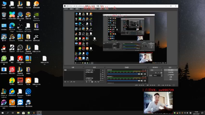Click the transition duration 300ms field
This screenshot has width=205, height=115.
pyautogui.click(x=157, y=75)
